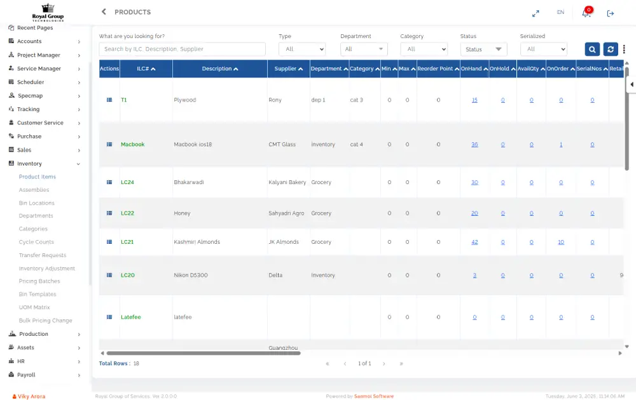Screen dimensions: 636x400
Task: Click the product search input field
Action: coord(182,49)
